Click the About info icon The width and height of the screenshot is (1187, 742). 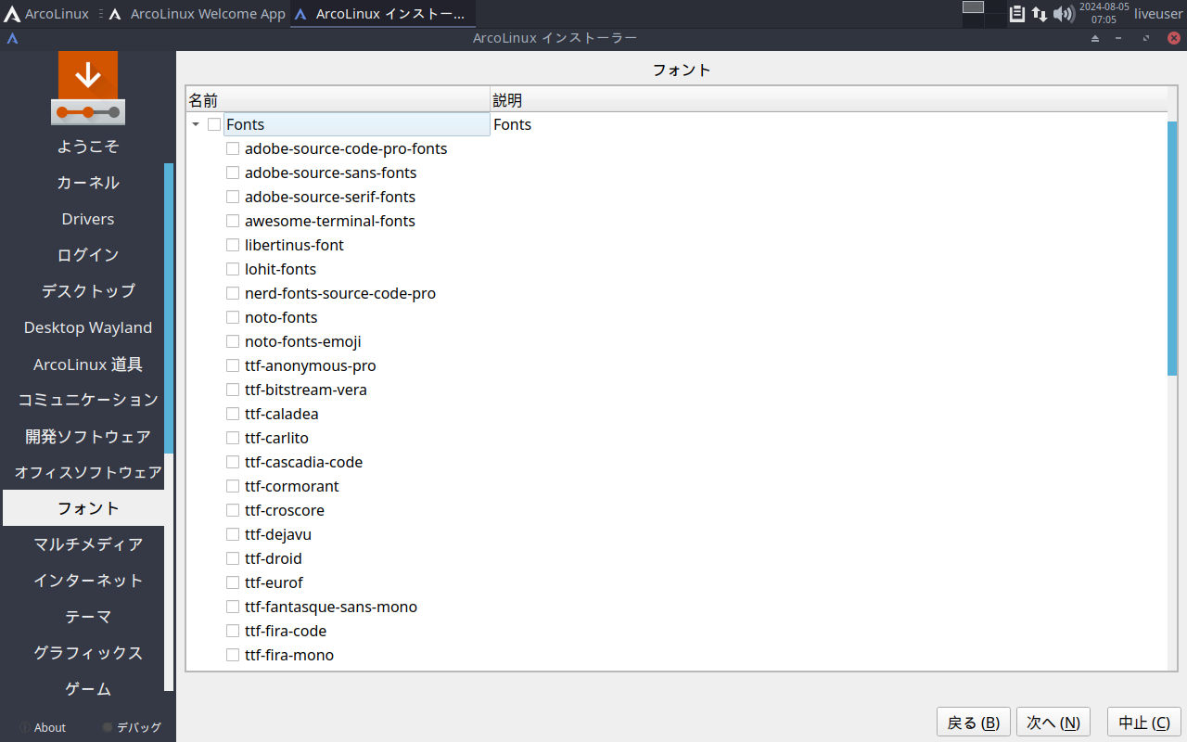24,728
